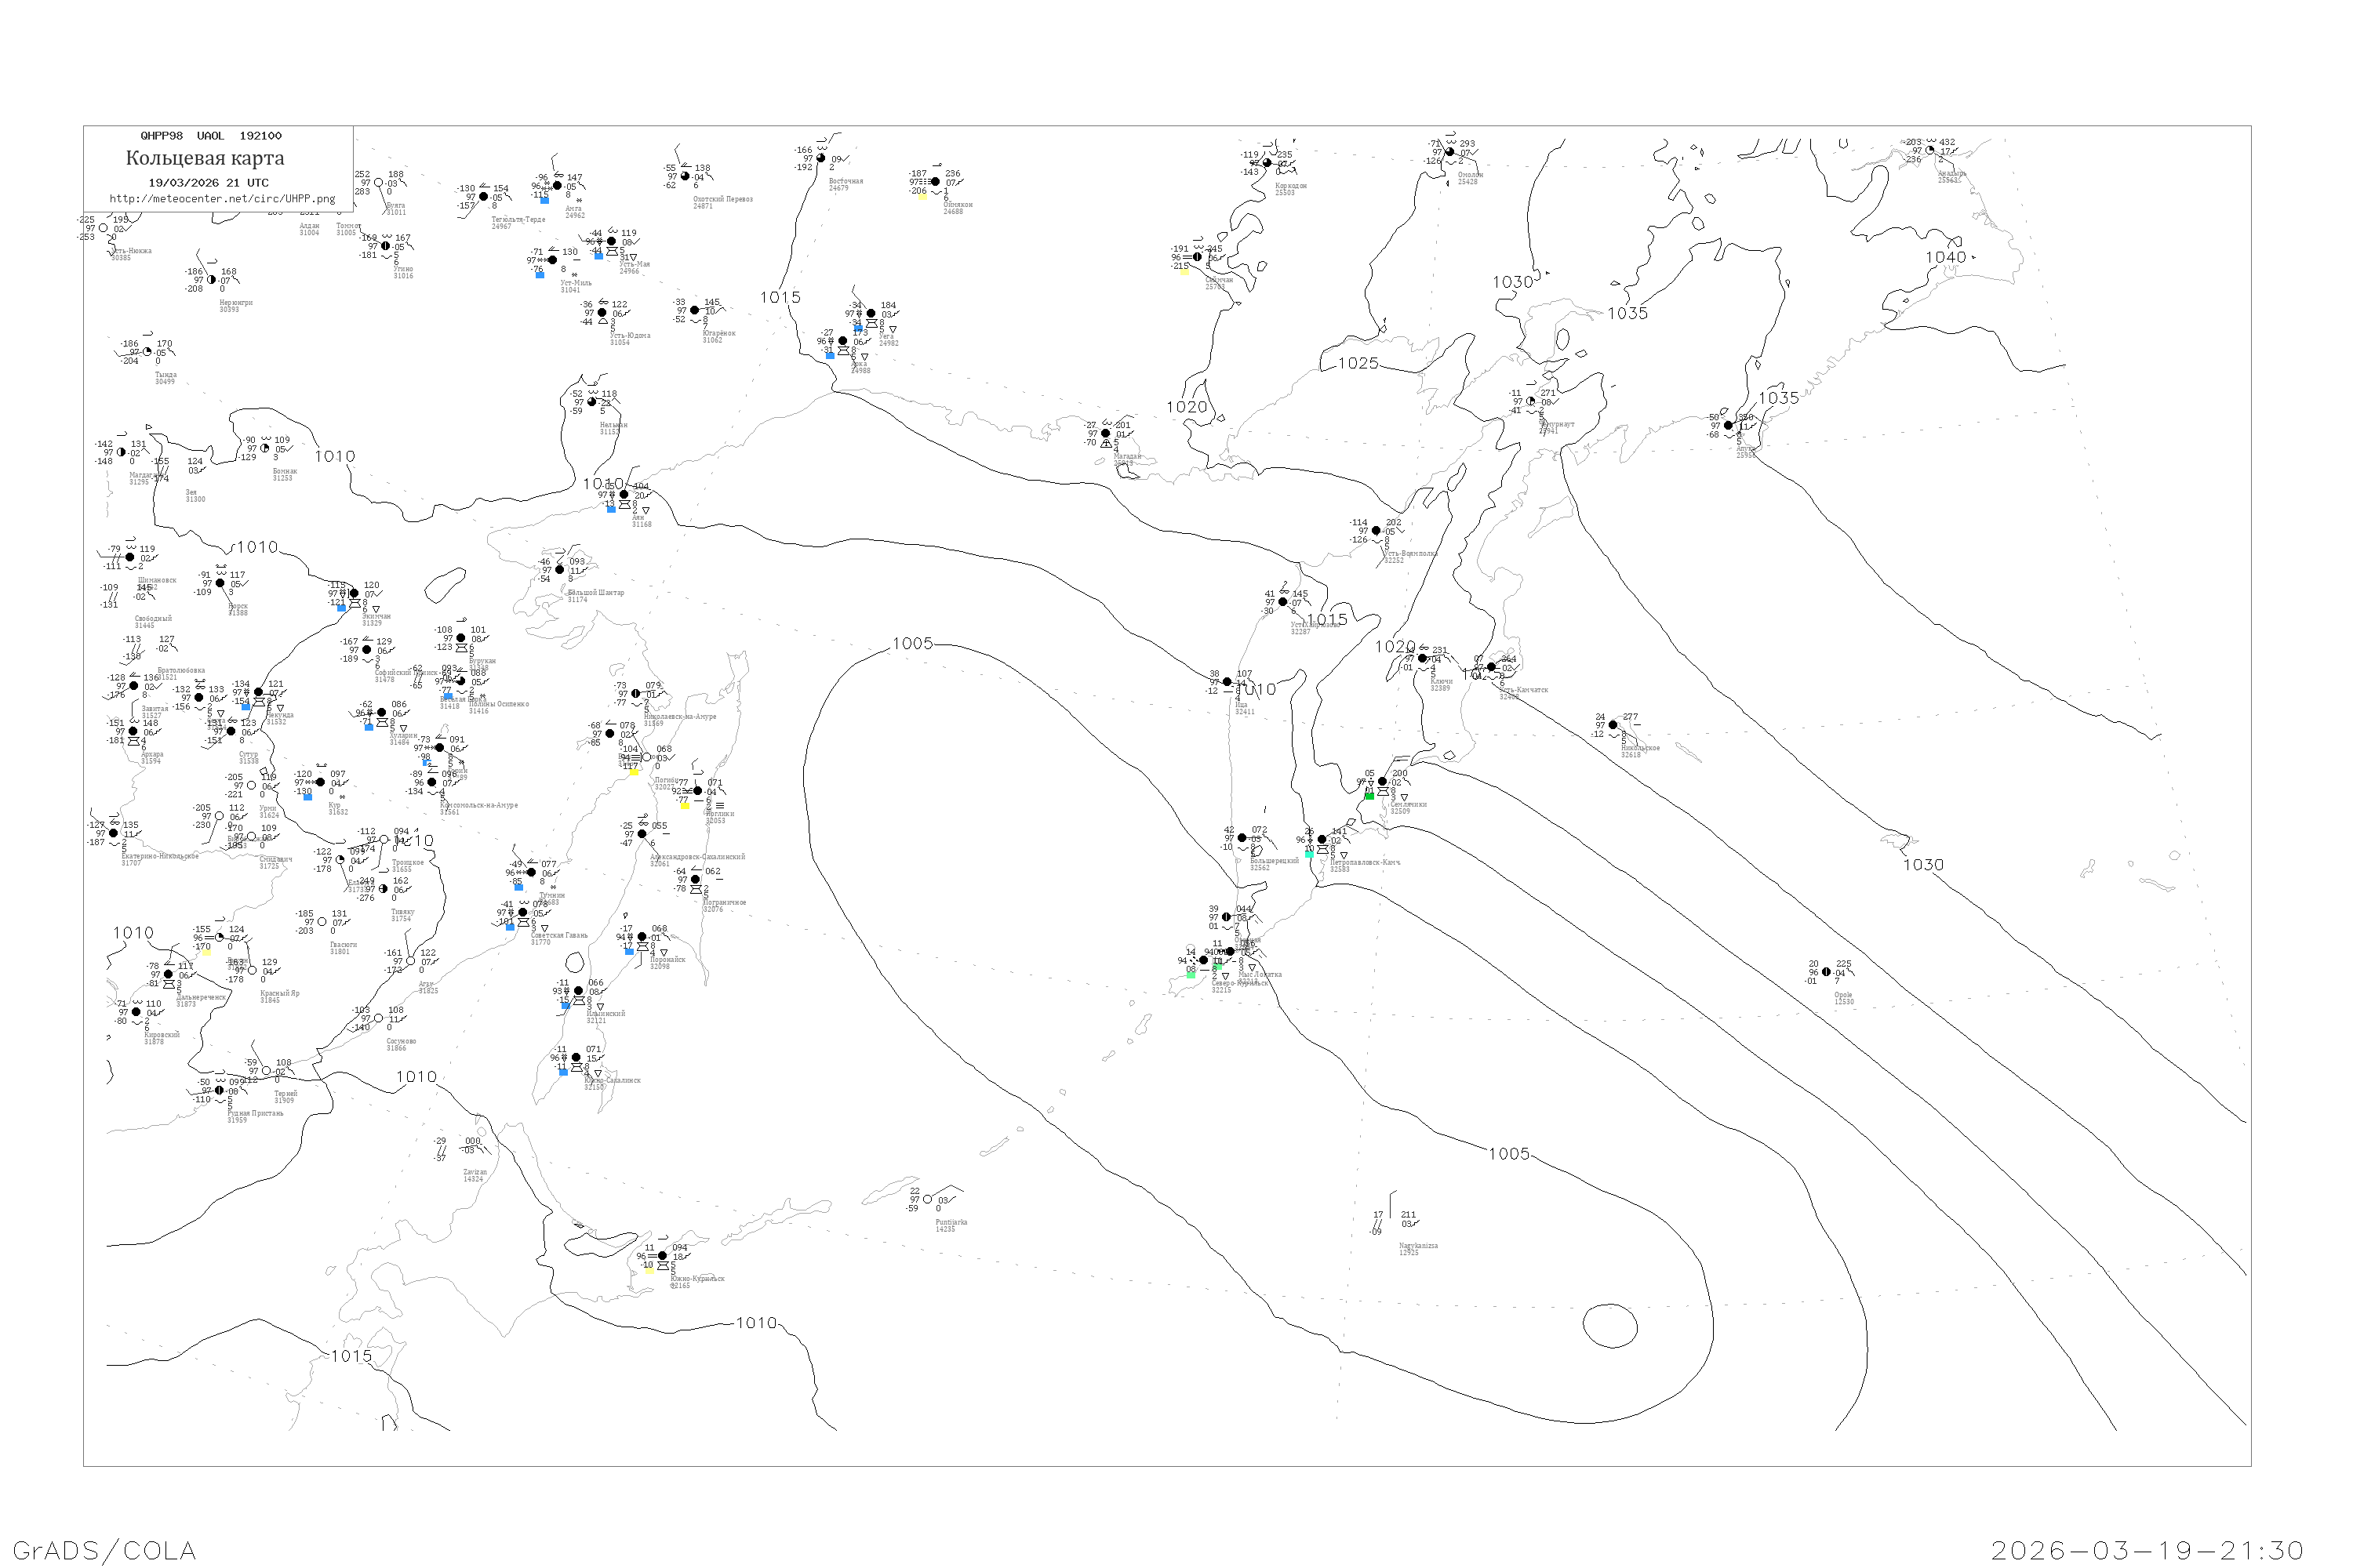This screenshot has width=2353, height=1568.
Task: Click the Петропавловск-Камч station circle marker
Action: [1322, 840]
